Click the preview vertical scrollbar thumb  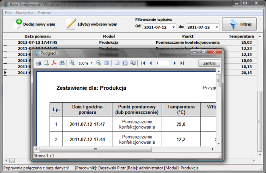tap(218, 81)
